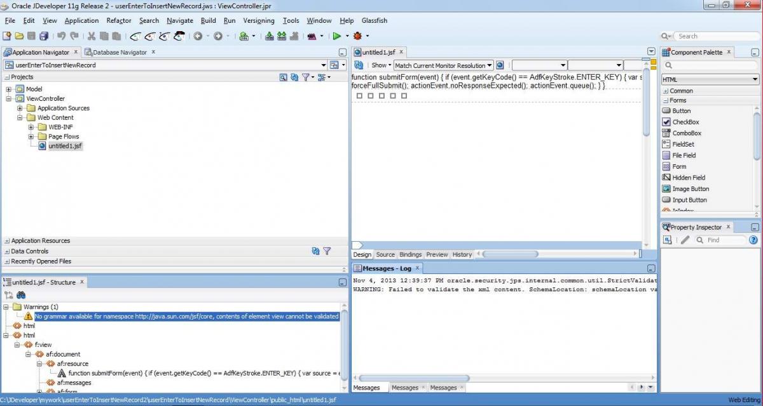Screen dimensions: 763x406
Task: Click the green Run arrow in toolbar
Action: click(x=337, y=36)
